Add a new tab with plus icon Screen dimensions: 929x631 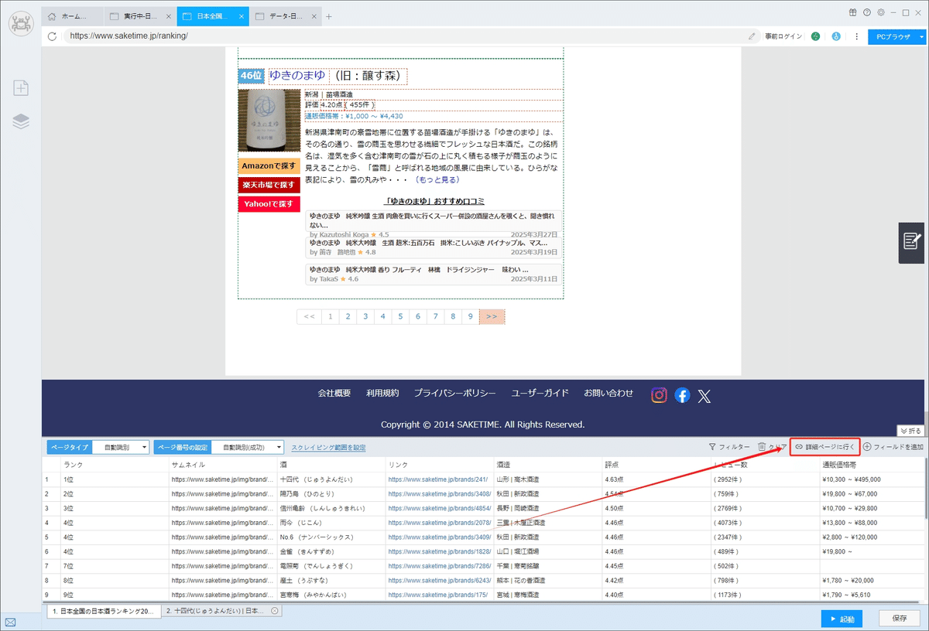coord(329,16)
